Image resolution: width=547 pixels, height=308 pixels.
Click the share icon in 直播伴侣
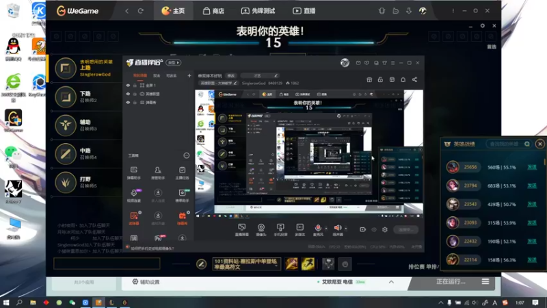click(414, 79)
